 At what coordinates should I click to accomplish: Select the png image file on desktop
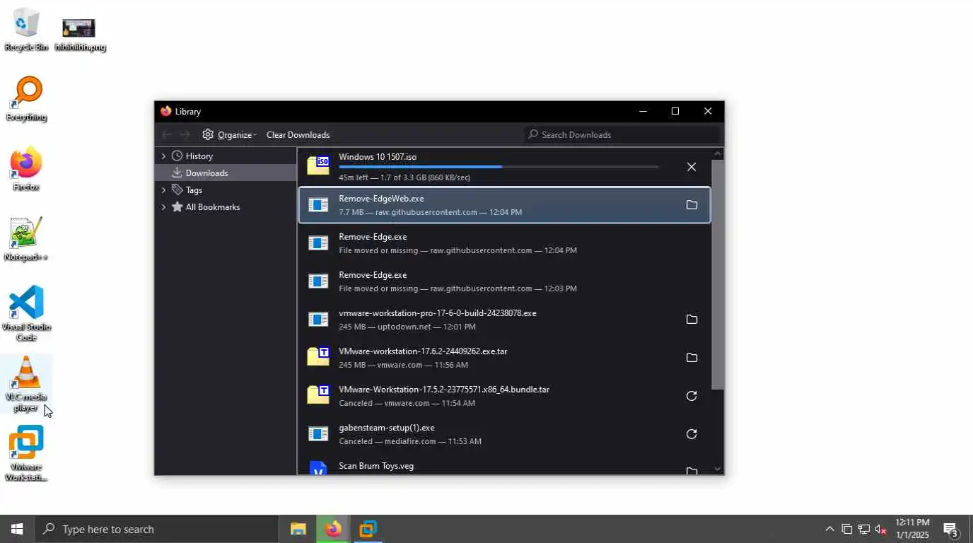(x=80, y=34)
